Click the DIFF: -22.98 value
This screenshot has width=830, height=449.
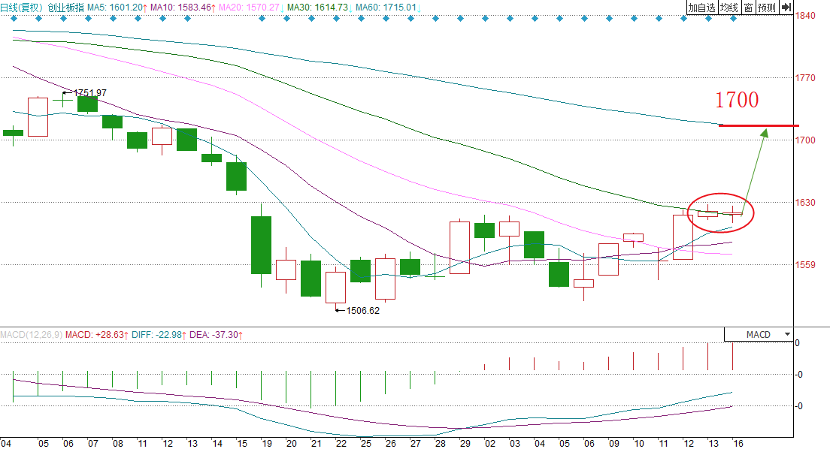(x=159, y=335)
